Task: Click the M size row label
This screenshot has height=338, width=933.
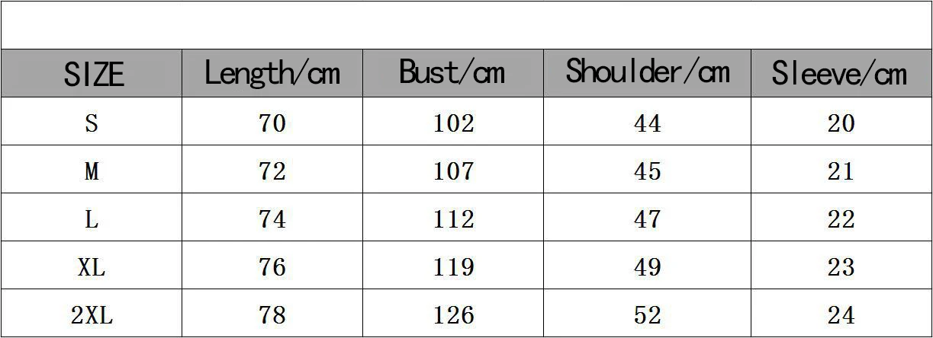Action: tap(92, 171)
